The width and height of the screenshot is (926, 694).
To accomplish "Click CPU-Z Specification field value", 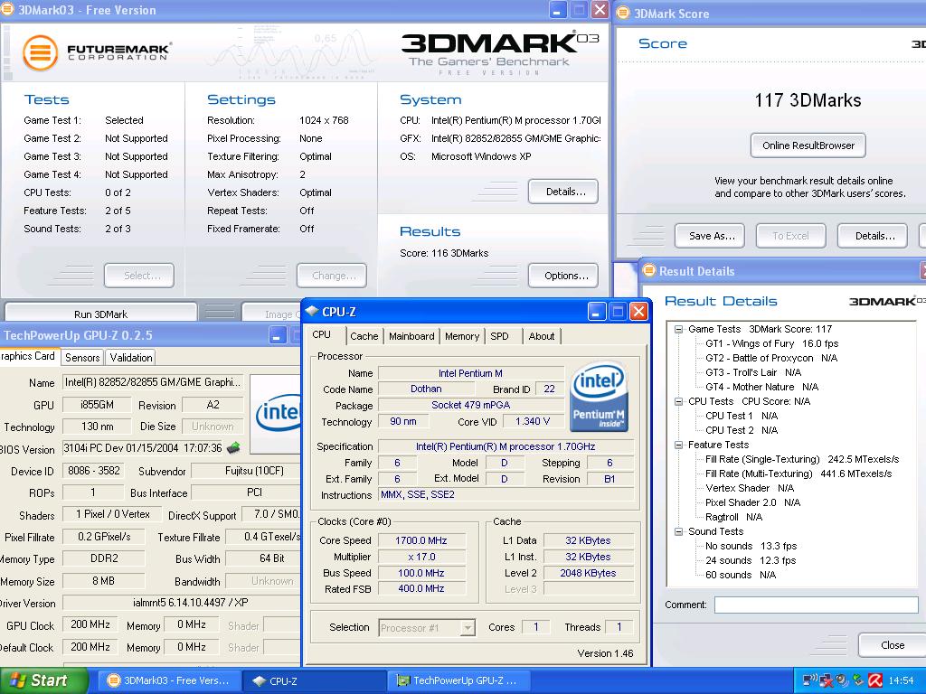I will pyautogui.click(x=506, y=446).
